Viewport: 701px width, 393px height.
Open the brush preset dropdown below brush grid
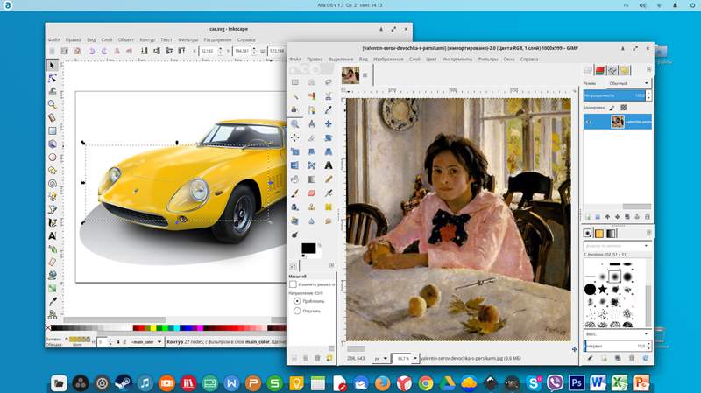pos(617,334)
